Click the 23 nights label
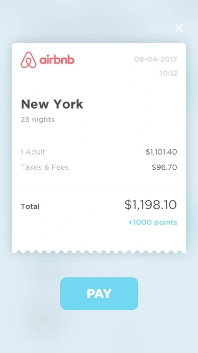Viewport: 198px width, 353px height. pyautogui.click(x=37, y=120)
